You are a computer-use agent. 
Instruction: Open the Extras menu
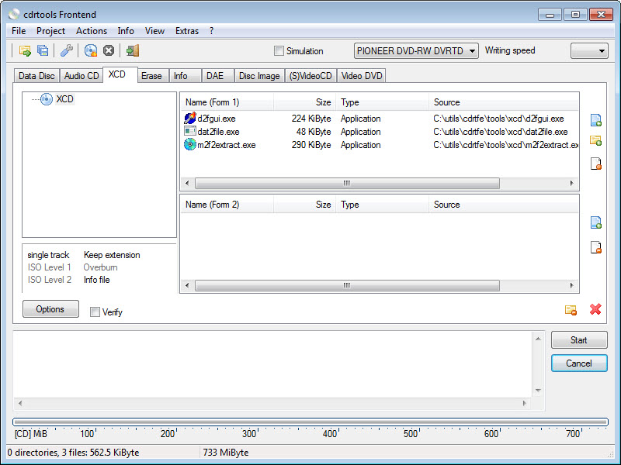click(186, 31)
